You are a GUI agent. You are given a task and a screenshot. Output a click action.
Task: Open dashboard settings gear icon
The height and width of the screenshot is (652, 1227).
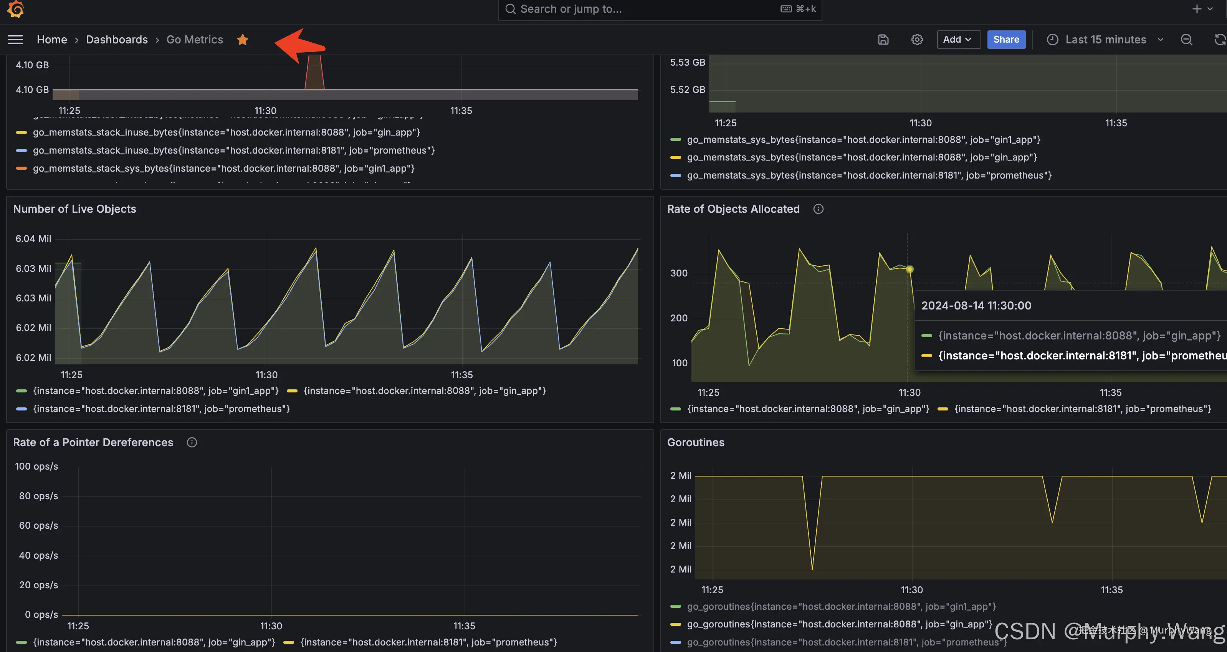point(917,40)
